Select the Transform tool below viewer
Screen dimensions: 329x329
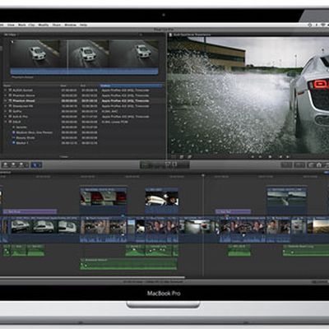174,157
